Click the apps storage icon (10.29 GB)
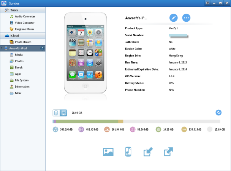The height and width of the screenshot is (171, 231). pos(158,129)
